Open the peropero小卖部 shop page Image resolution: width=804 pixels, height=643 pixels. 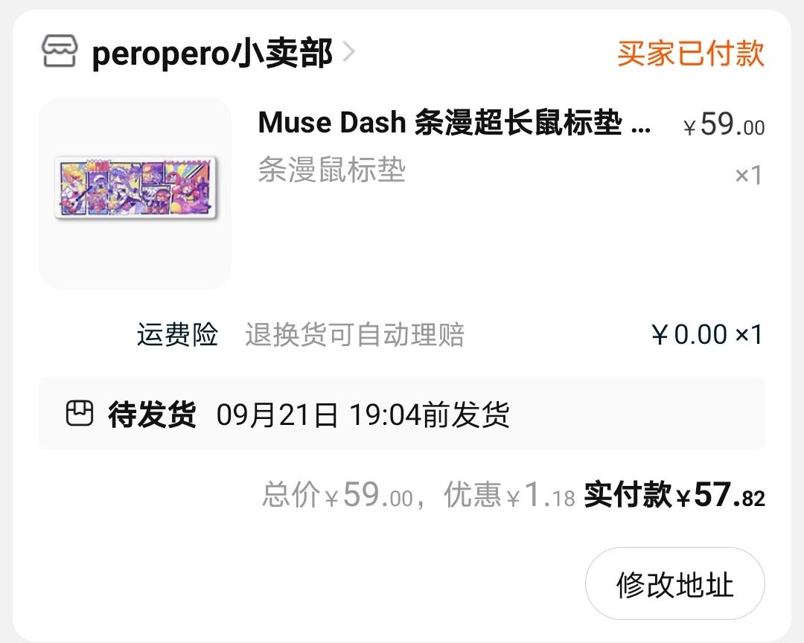pyautogui.click(x=212, y=54)
